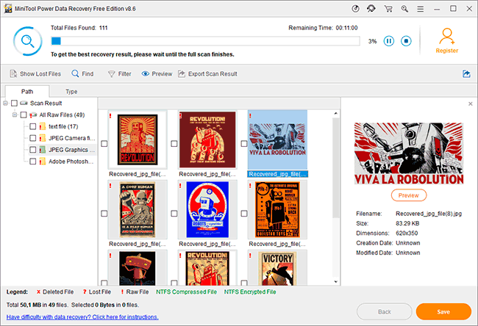Close the preview panel with the X
478x326 pixels.
tap(471, 104)
